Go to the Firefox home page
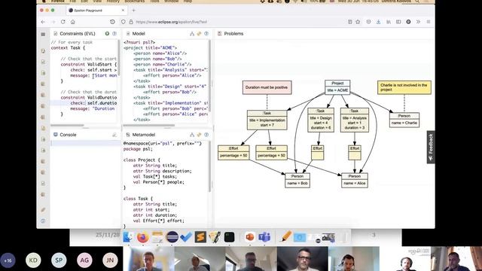Screen dimensions: 482x271 (73, 22)
